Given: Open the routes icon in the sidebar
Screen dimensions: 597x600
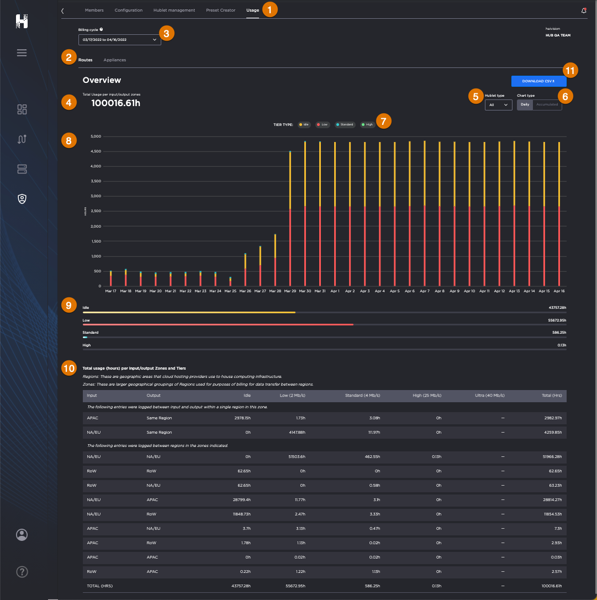Looking at the screenshot, I should click(22, 139).
